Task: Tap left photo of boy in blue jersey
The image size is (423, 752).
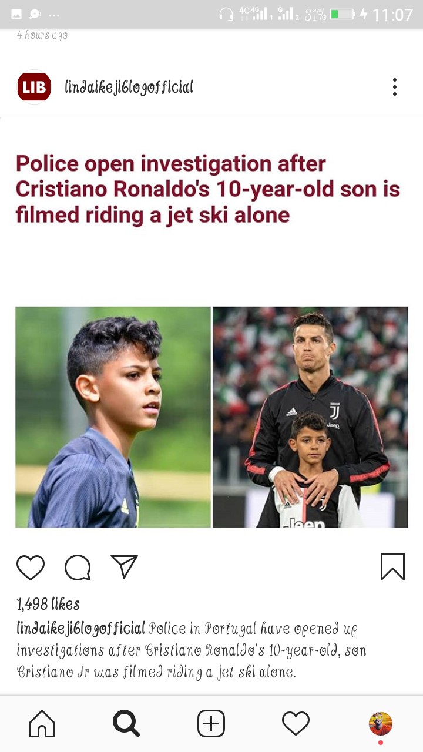Action: [113, 417]
